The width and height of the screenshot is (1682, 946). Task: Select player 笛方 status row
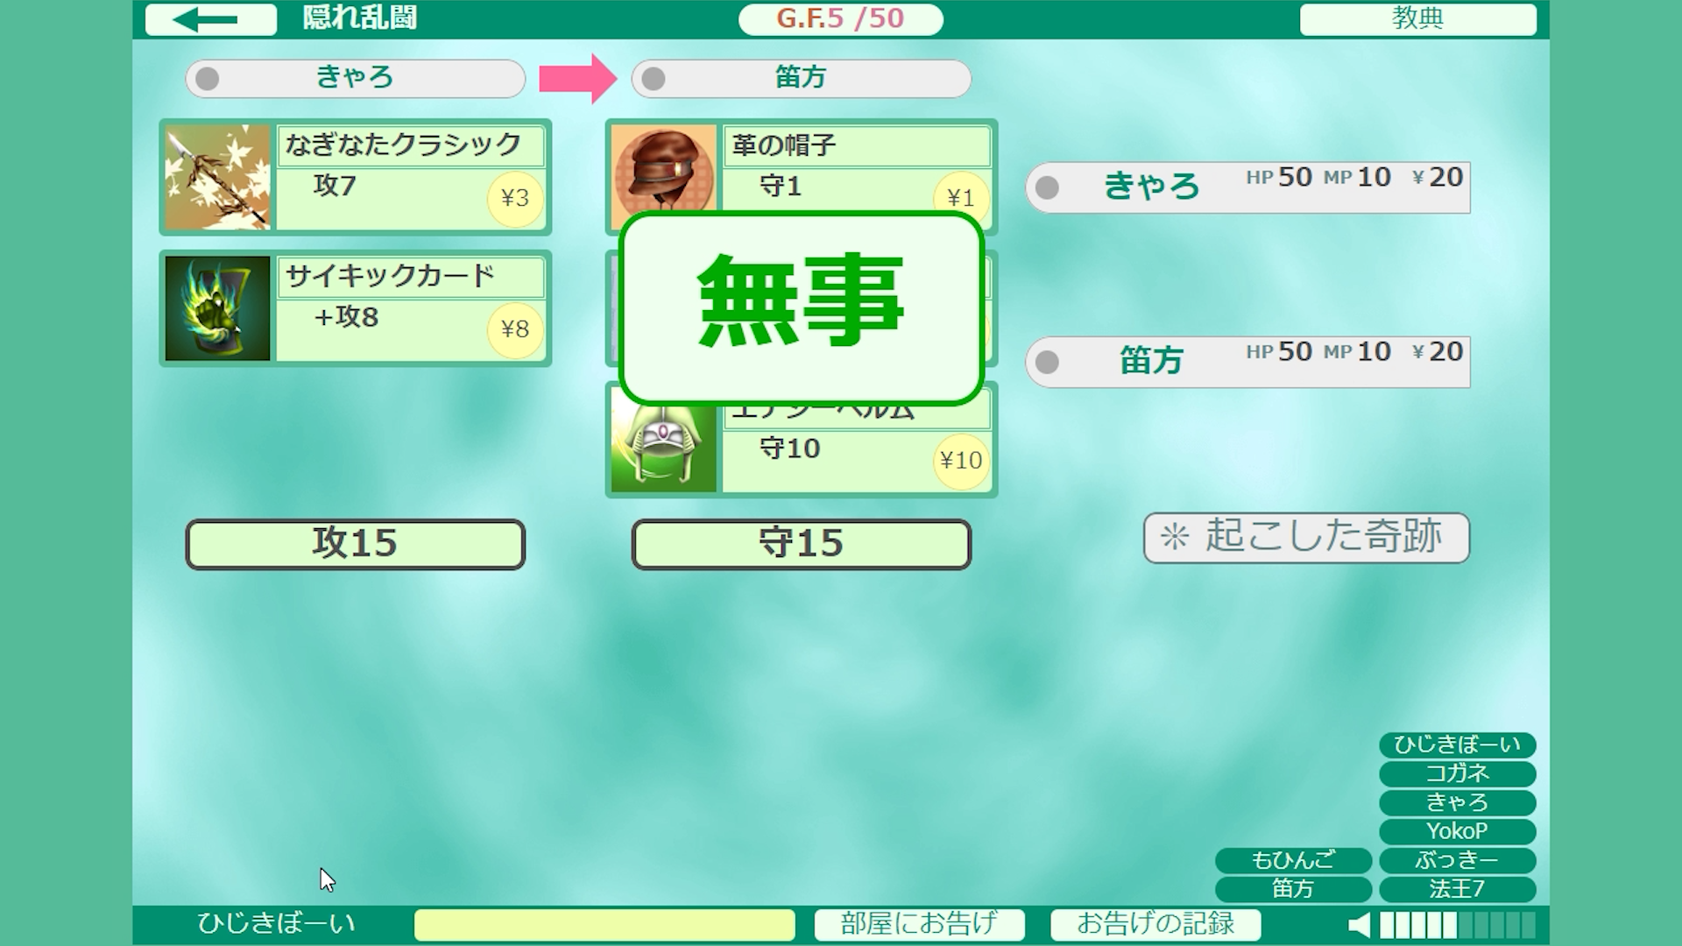click(1247, 361)
